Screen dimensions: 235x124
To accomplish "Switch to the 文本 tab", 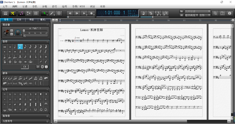I will point(19,20).
